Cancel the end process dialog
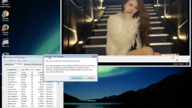Screen dimensions: 192x108 pyautogui.click(x=90, y=78)
